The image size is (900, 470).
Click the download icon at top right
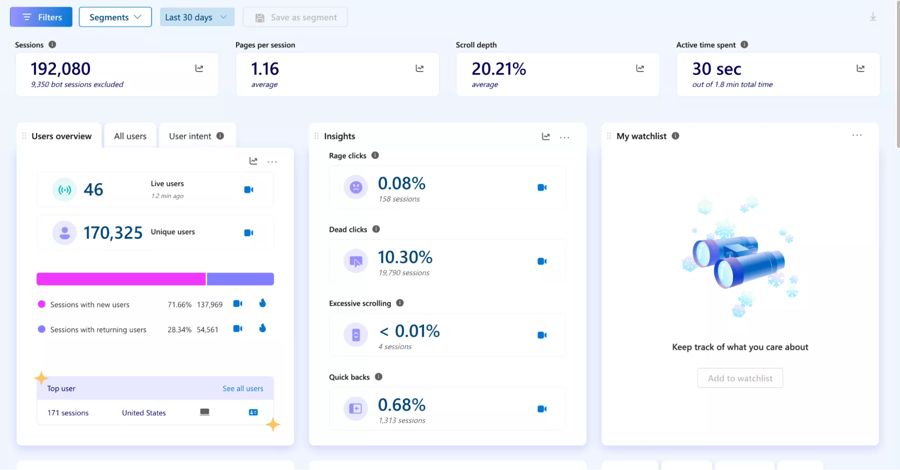pyautogui.click(x=873, y=17)
